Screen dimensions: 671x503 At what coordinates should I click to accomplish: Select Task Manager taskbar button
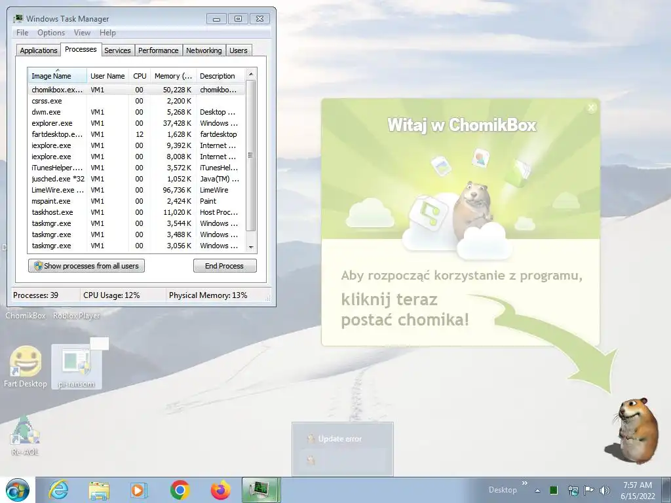click(x=261, y=490)
